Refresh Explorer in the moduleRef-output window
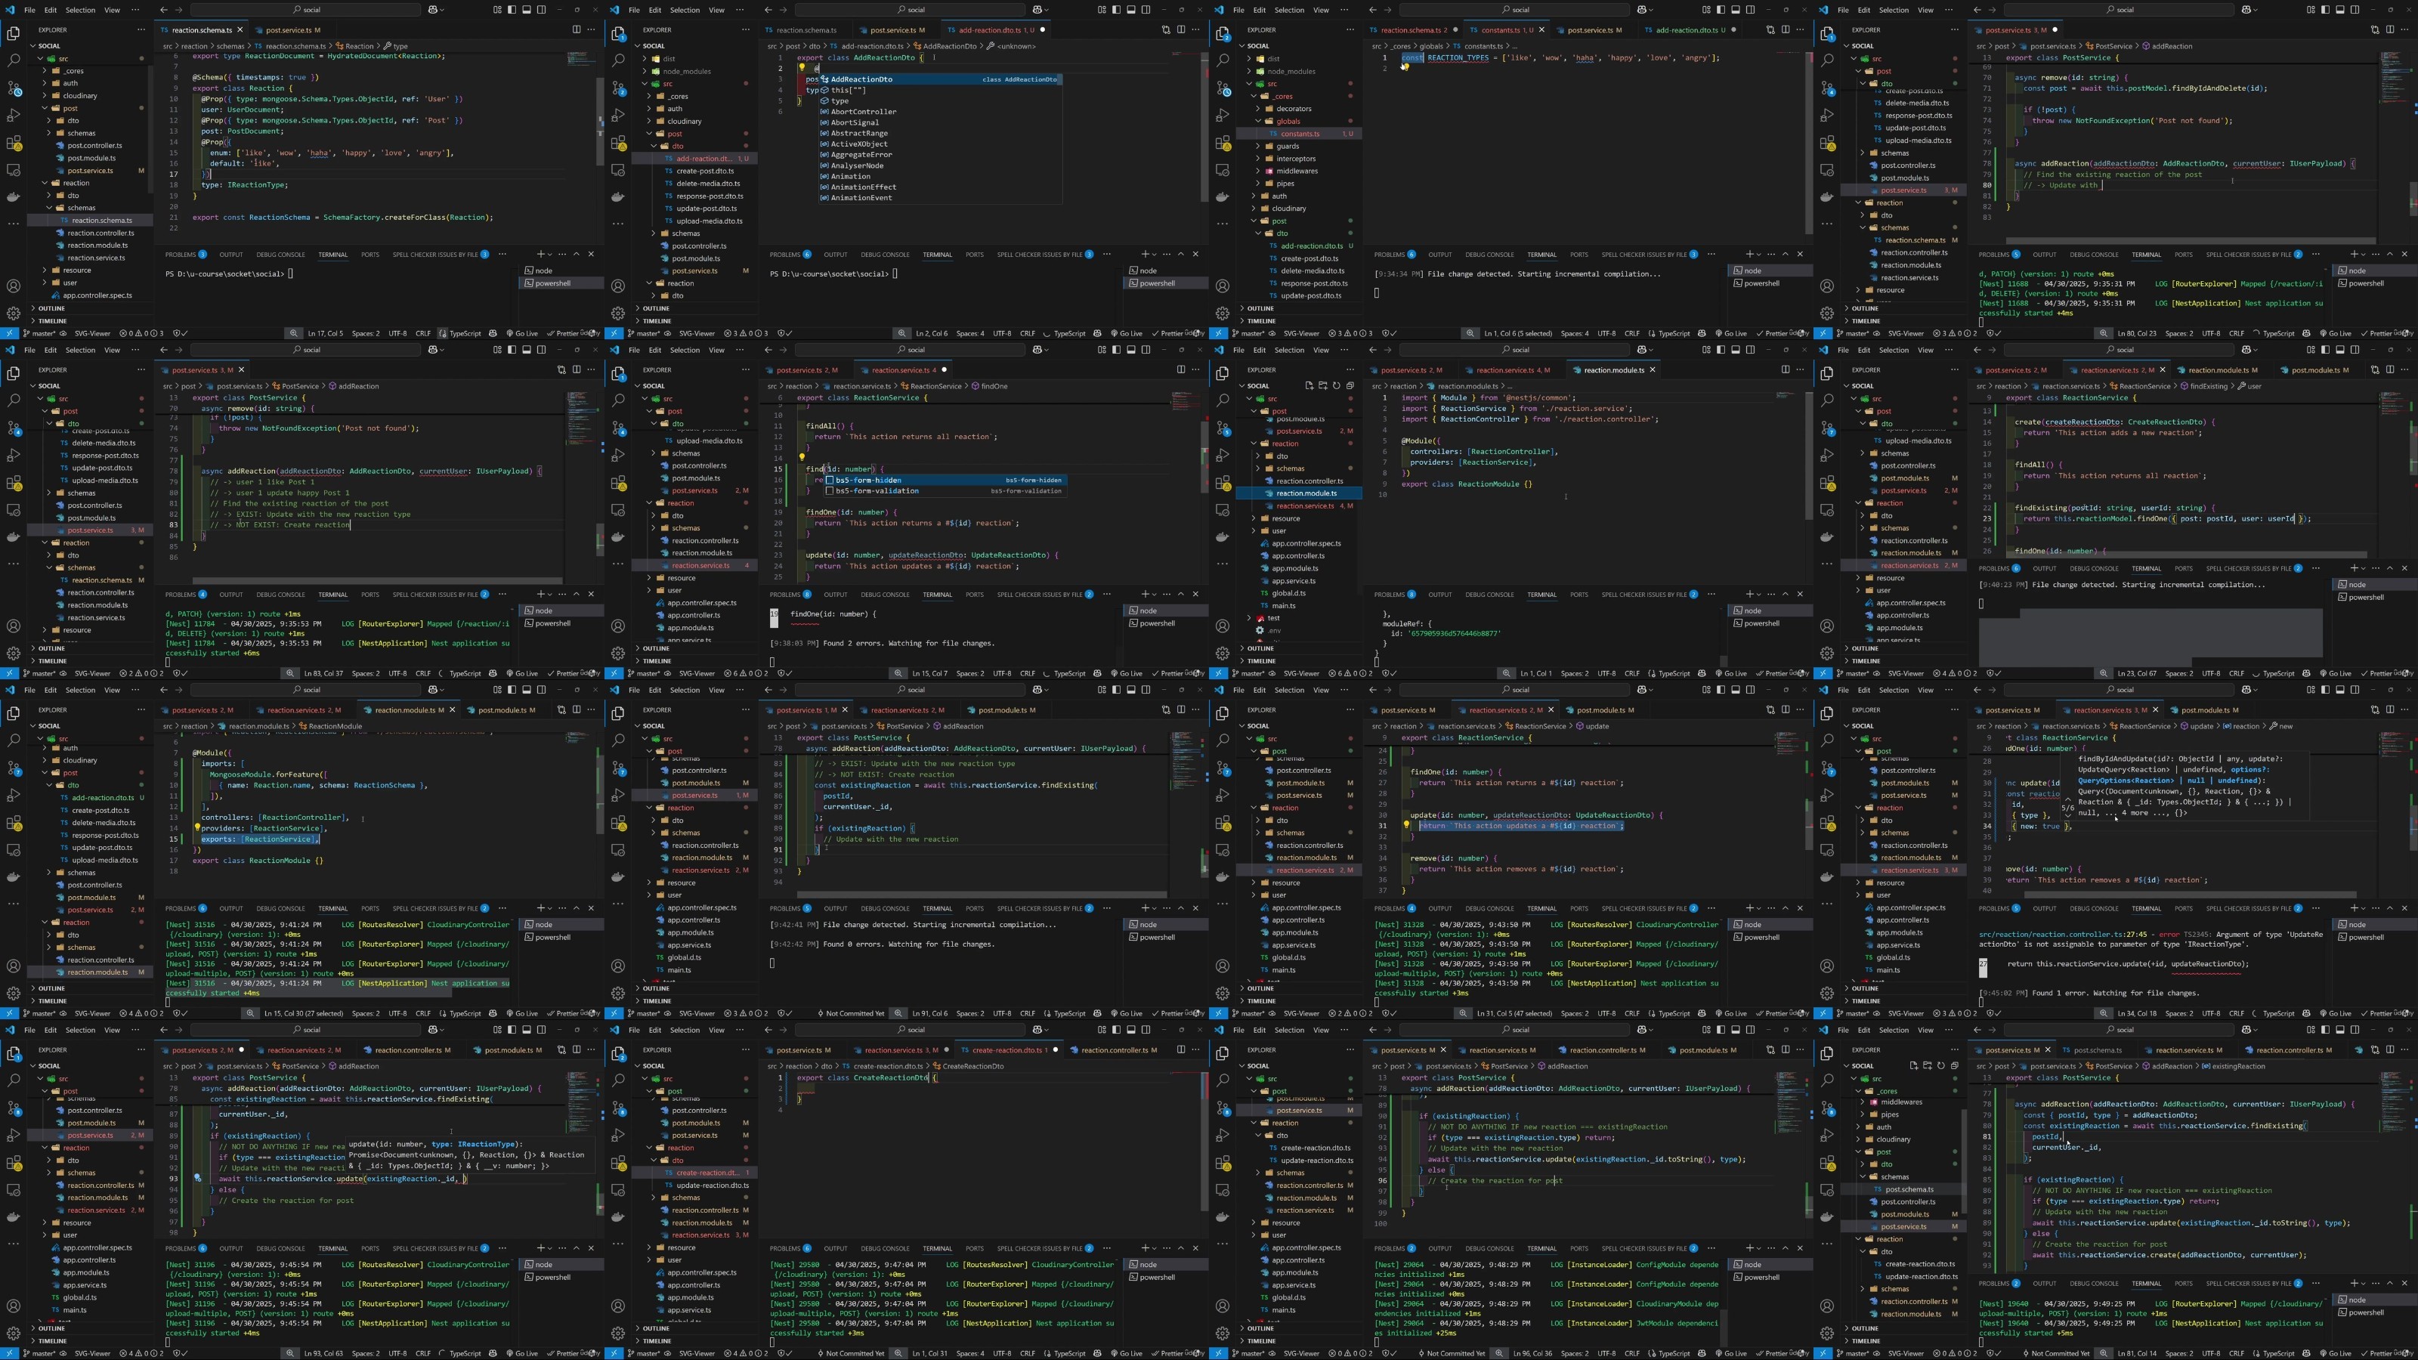This screenshot has height=1360, width=2418. tap(1336, 386)
